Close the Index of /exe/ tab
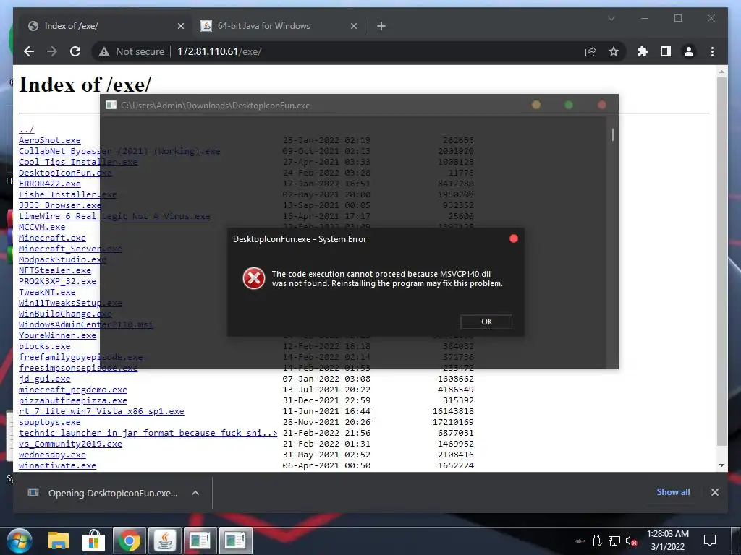Image resolution: width=741 pixels, height=555 pixels. point(180,27)
